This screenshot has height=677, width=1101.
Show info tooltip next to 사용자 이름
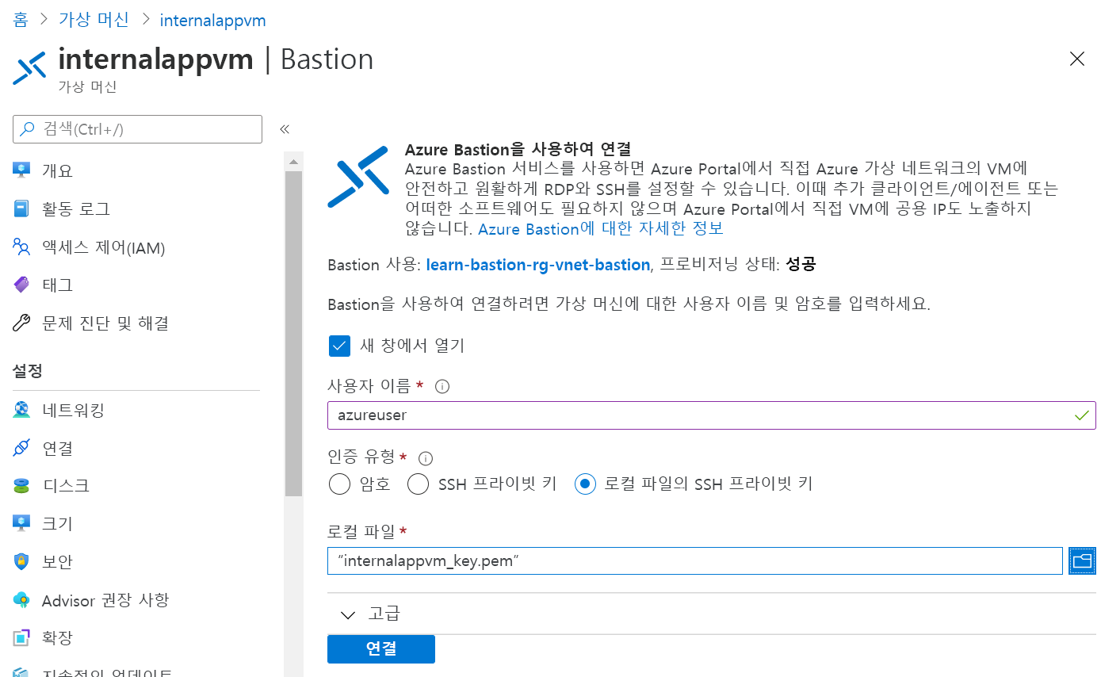click(443, 387)
